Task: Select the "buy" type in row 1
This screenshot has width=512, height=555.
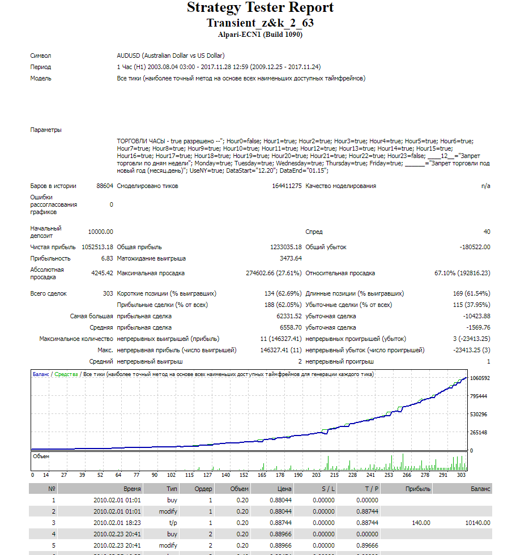Action: coord(172,500)
